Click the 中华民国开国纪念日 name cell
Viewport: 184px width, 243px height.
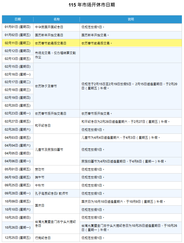[x=49, y=27]
